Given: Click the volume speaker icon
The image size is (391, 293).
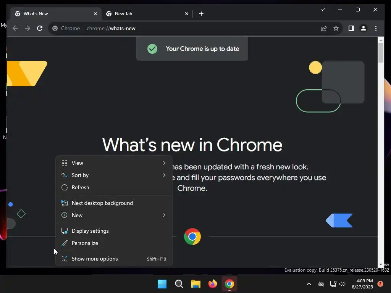Looking at the screenshot, I should pyautogui.click(x=342, y=284).
